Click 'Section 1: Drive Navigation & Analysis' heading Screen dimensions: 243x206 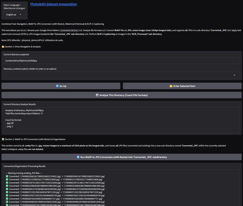click(x=23, y=47)
